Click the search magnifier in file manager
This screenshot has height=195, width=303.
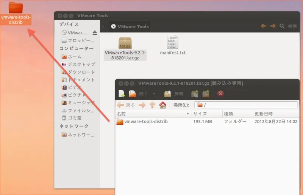[x=282, y=26]
